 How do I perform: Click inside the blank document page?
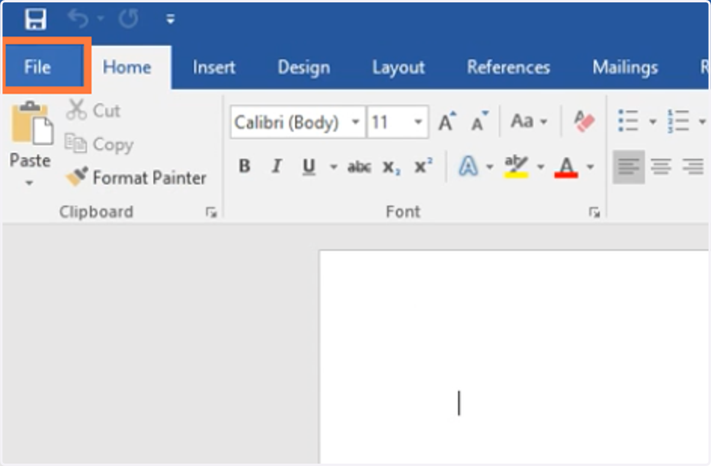coord(514,357)
